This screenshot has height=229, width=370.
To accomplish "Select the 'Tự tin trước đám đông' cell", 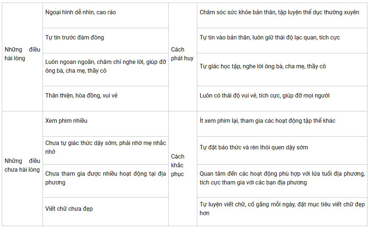I will (x=106, y=41).
